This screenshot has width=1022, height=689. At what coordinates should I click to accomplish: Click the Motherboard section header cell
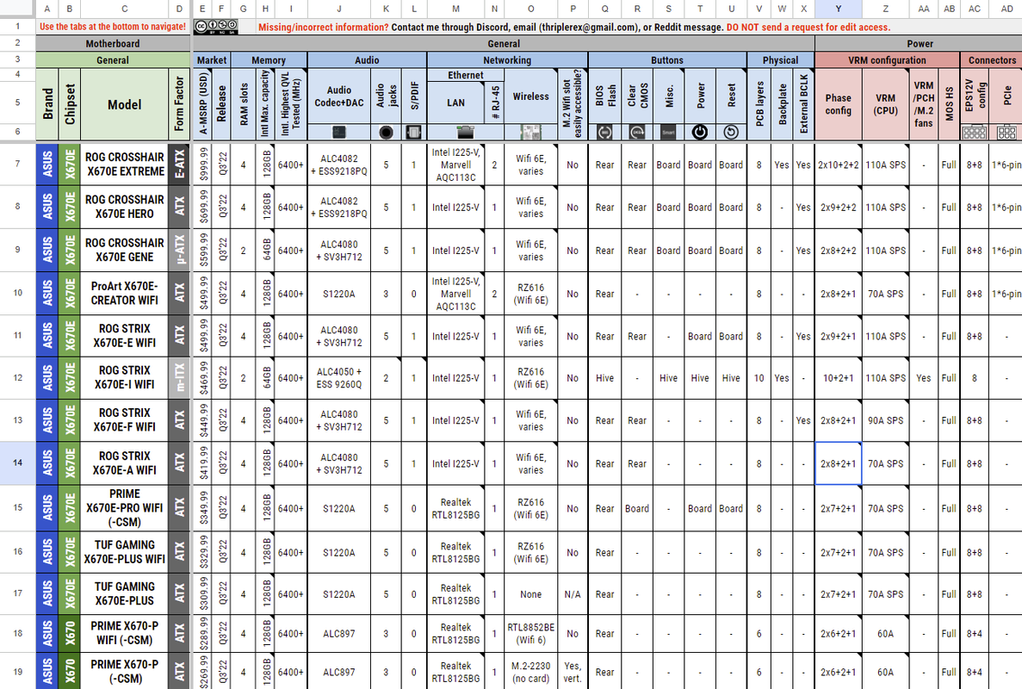point(113,44)
